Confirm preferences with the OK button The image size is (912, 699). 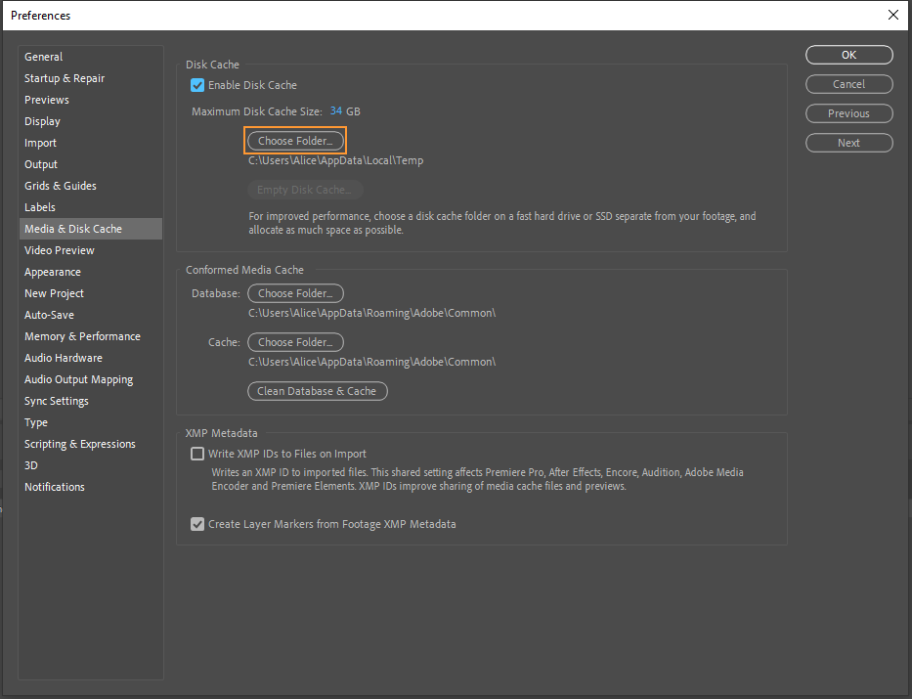tap(848, 55)
